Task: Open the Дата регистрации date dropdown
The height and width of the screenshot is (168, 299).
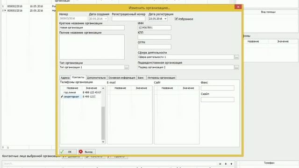Action: [165, 19]
